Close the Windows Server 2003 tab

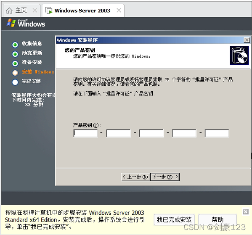[x=119, y=11]
